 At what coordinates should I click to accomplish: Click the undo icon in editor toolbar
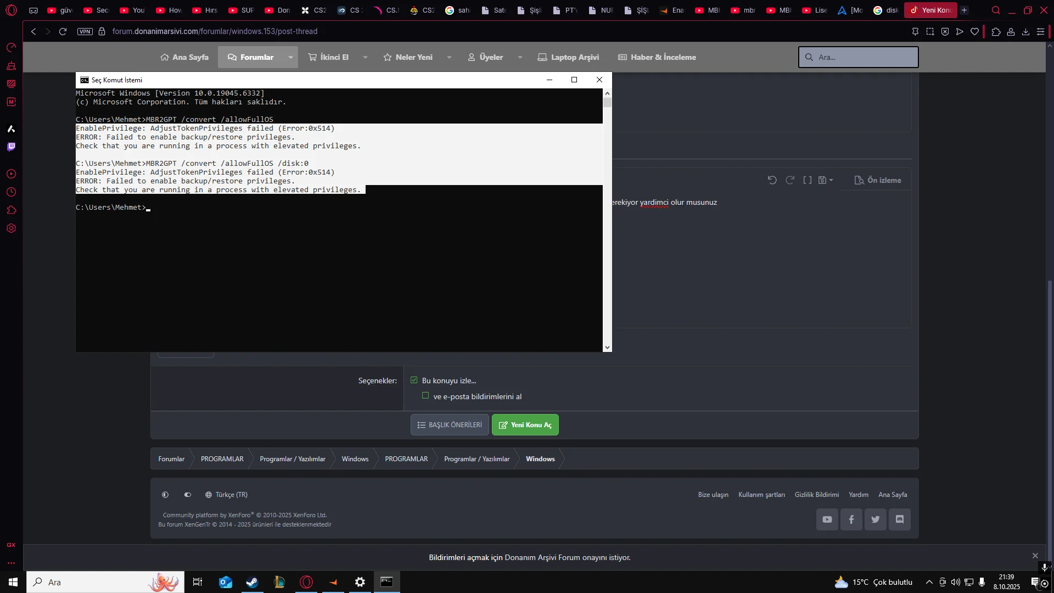click(772, 180)
